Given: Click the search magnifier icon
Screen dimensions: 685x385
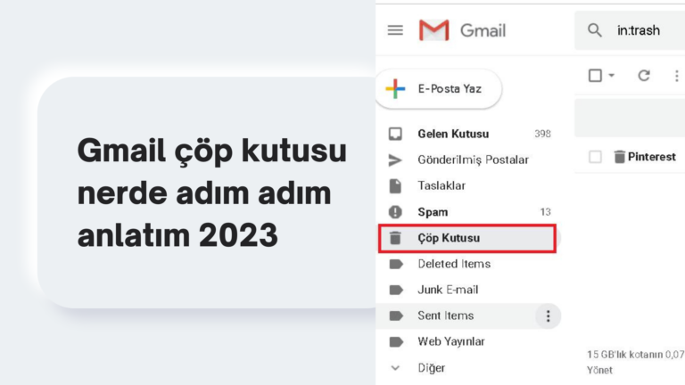Looking at the screenshot, I should (595, 30).
